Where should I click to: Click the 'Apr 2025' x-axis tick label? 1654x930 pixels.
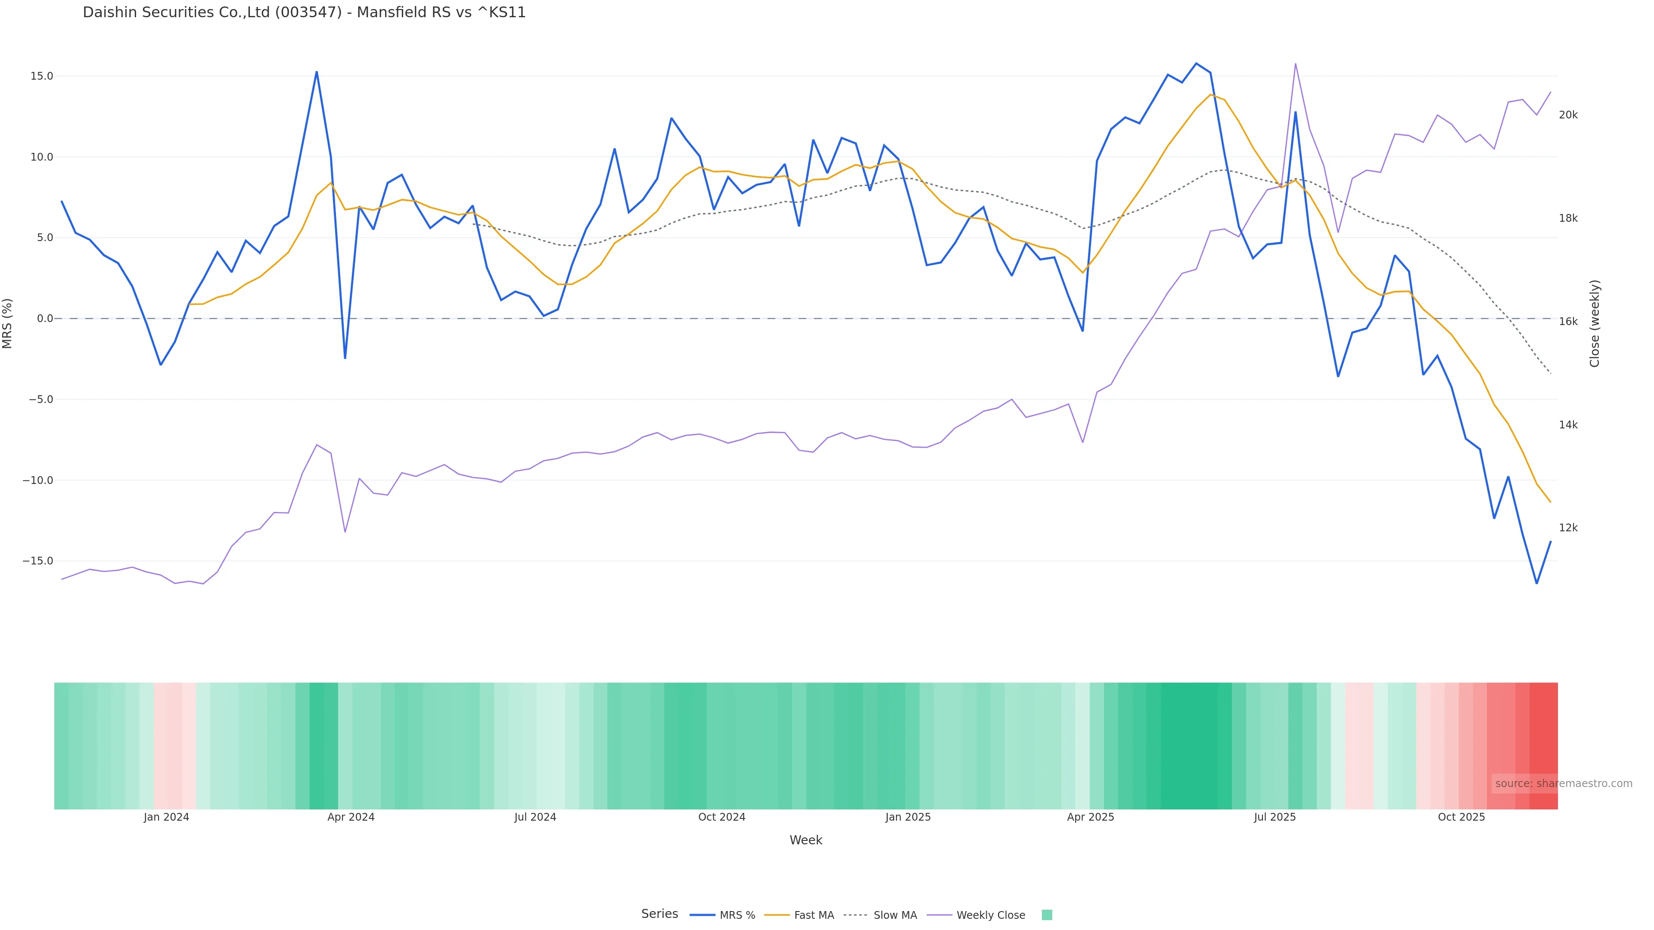pyautogui.click(x=1090, y=817)
